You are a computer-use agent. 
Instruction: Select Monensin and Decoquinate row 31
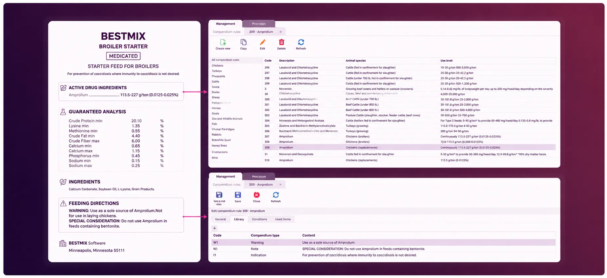click(x=409, y=154)
